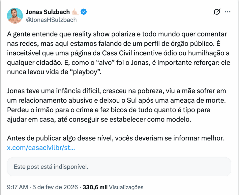Click the display name Jonas Sulzbach
239x195 pixels.
point(48,12)
